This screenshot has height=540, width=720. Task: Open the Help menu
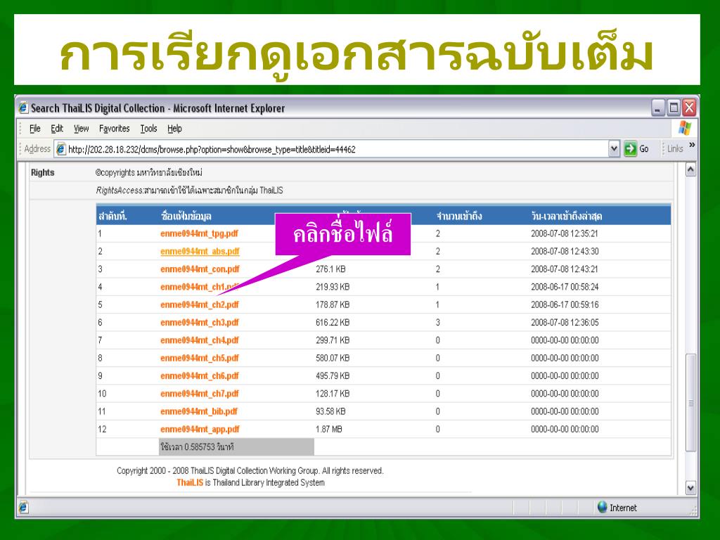(x=174, y=129)
